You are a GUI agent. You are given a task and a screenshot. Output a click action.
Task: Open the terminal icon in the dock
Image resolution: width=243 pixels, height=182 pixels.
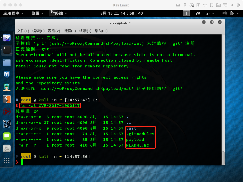pos(7,50)
